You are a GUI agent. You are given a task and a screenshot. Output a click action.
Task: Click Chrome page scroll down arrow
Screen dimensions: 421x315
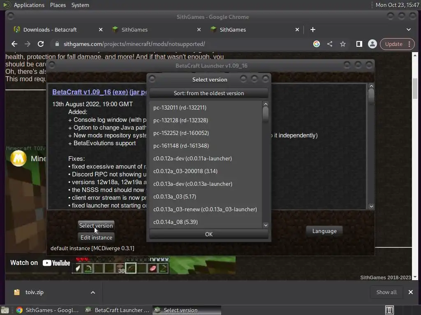coord(415,277)
